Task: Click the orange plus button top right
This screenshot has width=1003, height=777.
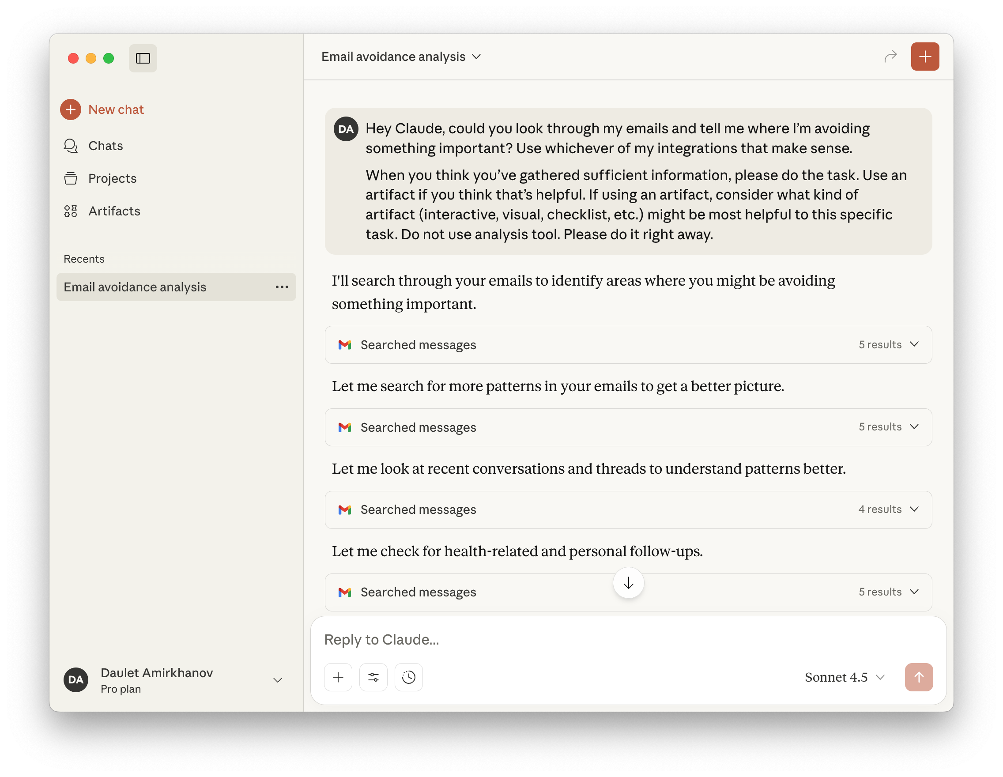Action: click(924, 57)
